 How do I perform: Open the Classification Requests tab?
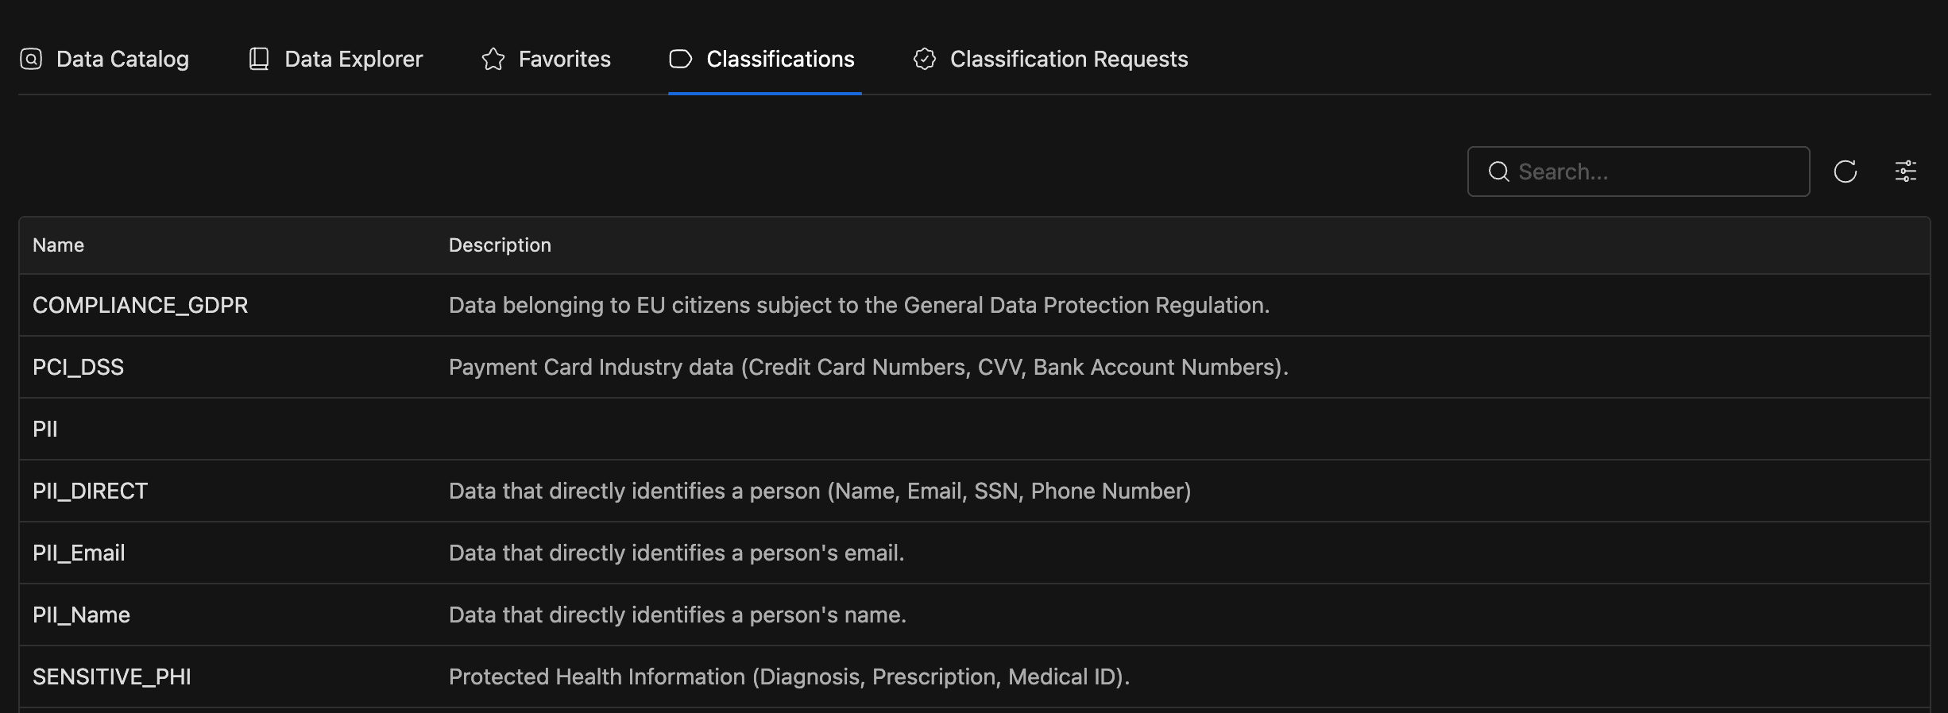click(1069, 60)
